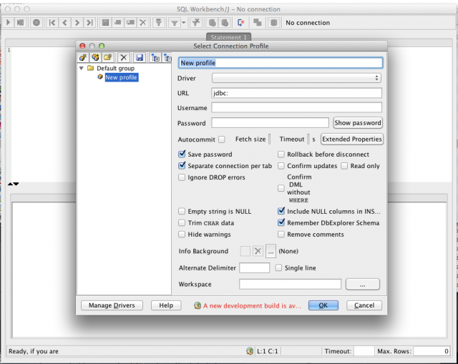Click the new development build notice
Image resolution: width=458 pixels, height=364 pixels.
[248, 305]
